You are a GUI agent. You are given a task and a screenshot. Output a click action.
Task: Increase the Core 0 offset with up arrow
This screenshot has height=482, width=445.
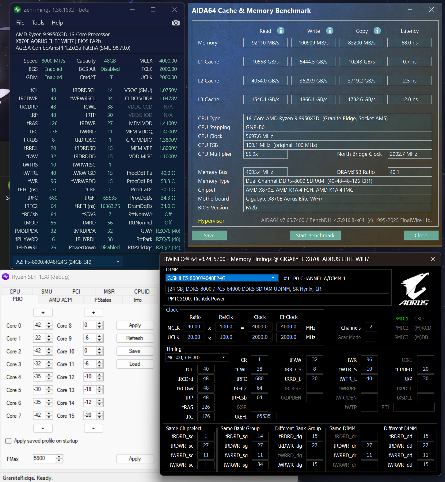coord(49,323)
